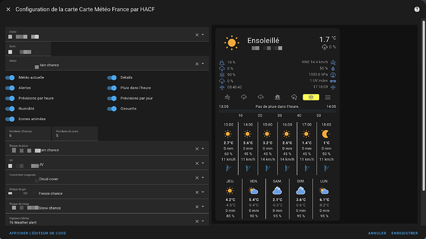Screen dimensions: 426x239
Task: Click the moon icon for 18:00 forecast
Action: pyautogui.click(x=326, y=134)
